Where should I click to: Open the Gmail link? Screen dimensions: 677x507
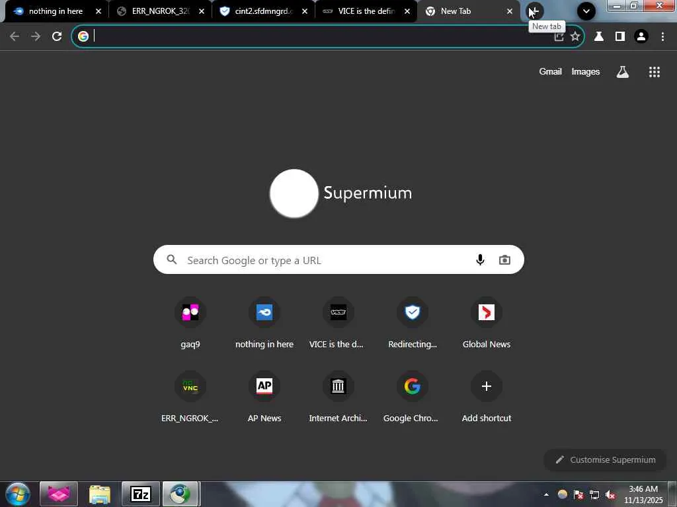[x=550, y=71]
